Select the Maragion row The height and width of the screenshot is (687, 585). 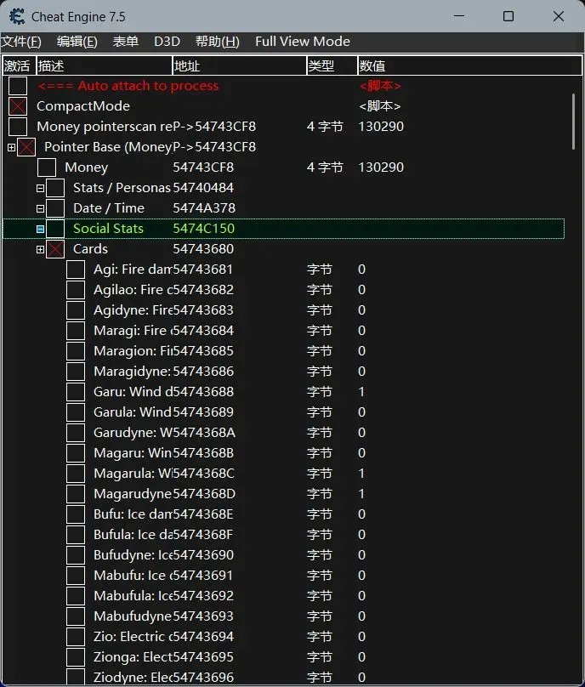click(283, 351)
